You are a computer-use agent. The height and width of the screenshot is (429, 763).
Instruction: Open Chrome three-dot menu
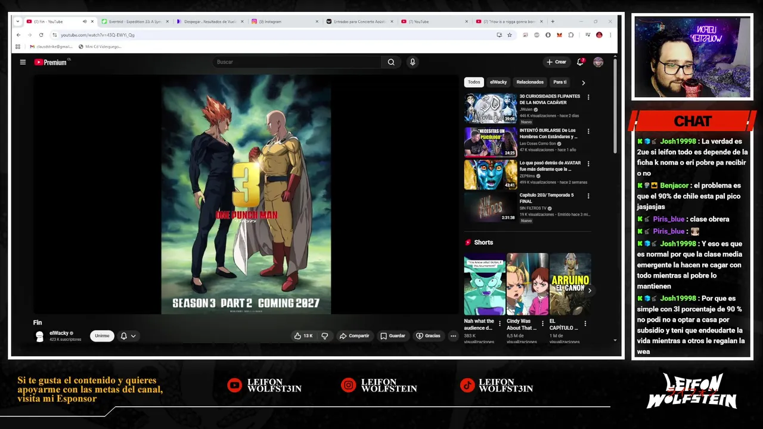point(610,35)
